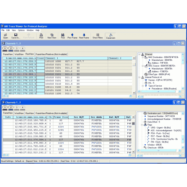Collapse the Internet Protocol v4 tree node
The width and height of the screenshot is (187, 187).
139,77
